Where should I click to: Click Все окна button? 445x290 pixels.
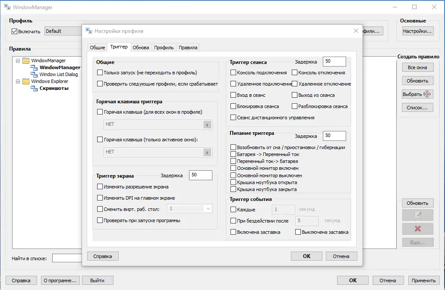(x=417, y=67)
